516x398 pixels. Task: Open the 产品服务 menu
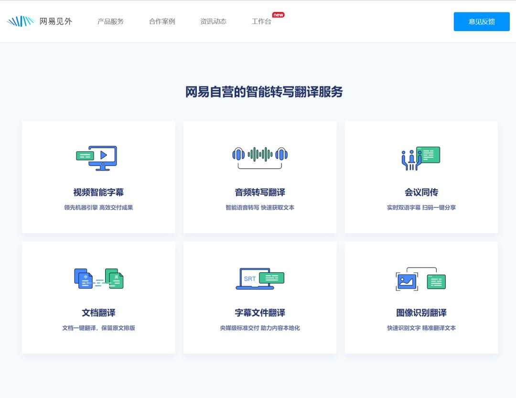point(110,22)
